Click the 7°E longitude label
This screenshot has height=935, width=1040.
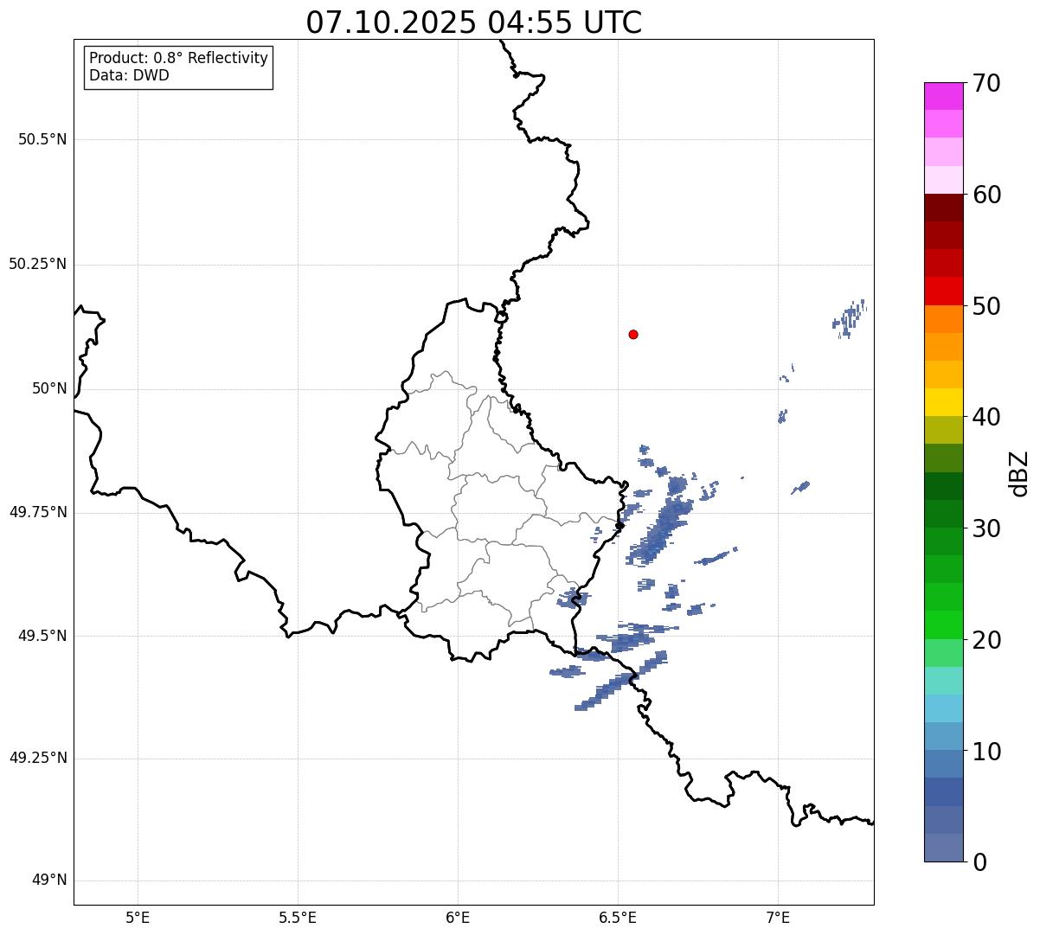click(x=778, y=917)
